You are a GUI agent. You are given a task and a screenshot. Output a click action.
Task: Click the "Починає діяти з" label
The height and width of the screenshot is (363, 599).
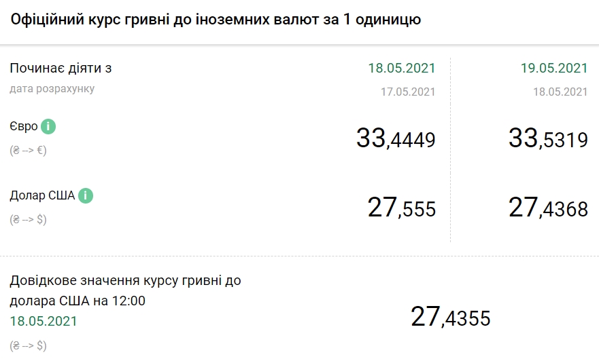[x=60, y=69]
